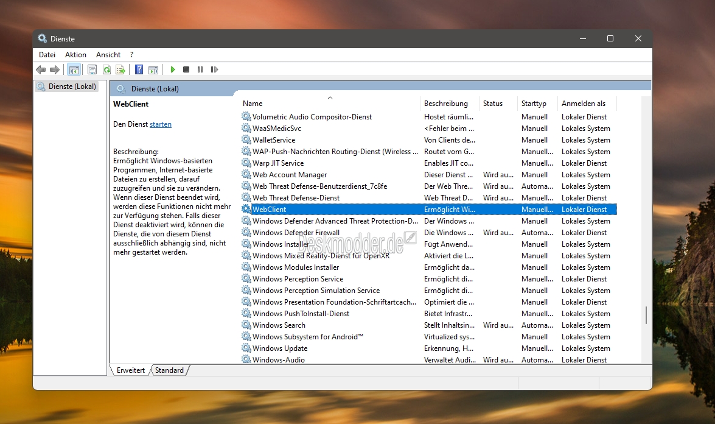Click the Back arrow in the toolbar
Image resolution: width=715 pixels, height=424 pixels.
(41, 70)
